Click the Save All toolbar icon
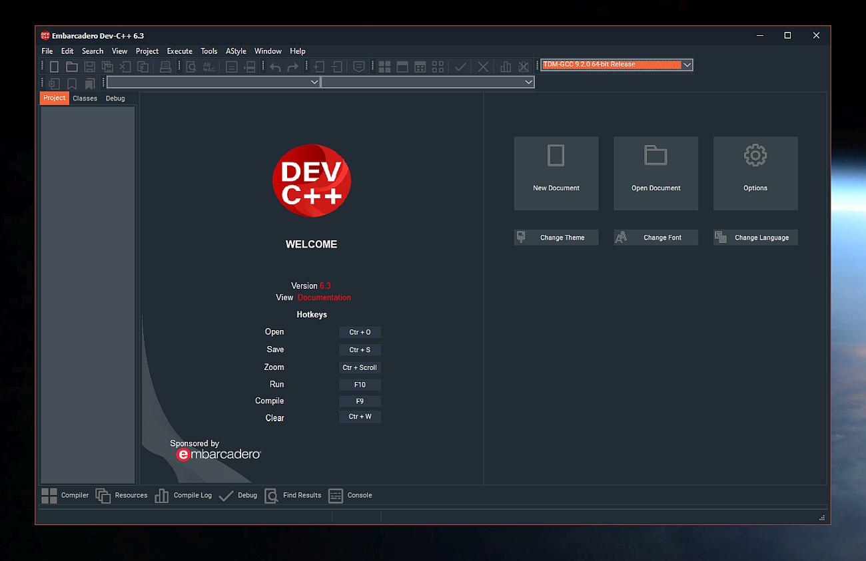 coord(107,67)
